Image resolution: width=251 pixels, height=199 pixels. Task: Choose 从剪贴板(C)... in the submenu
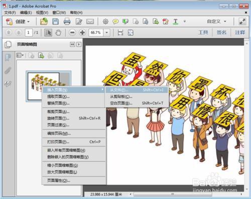(x=137, y=96)
